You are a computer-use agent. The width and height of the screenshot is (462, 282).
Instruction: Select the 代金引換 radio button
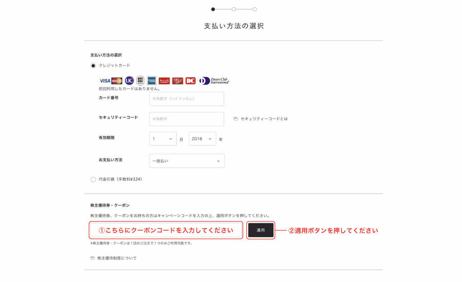pos(93,180)
